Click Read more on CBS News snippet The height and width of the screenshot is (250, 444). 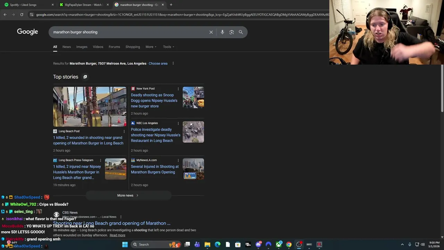click(117, 235)
